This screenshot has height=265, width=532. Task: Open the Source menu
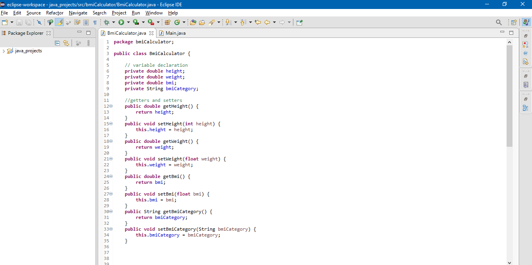[33, 13]
